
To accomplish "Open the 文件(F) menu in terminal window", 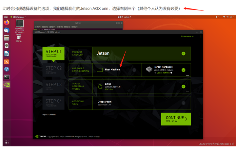I will [x=37, y=27].
